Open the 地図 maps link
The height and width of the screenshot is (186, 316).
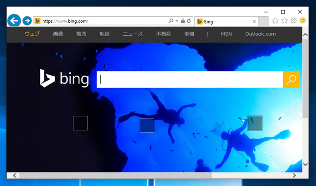105,34
